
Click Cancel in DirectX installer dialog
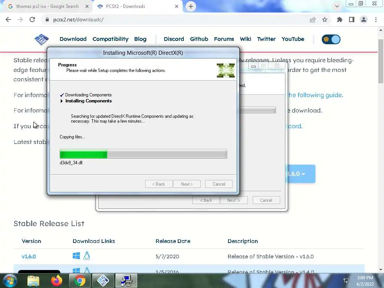pyautogui.click(x=219, y=184)
